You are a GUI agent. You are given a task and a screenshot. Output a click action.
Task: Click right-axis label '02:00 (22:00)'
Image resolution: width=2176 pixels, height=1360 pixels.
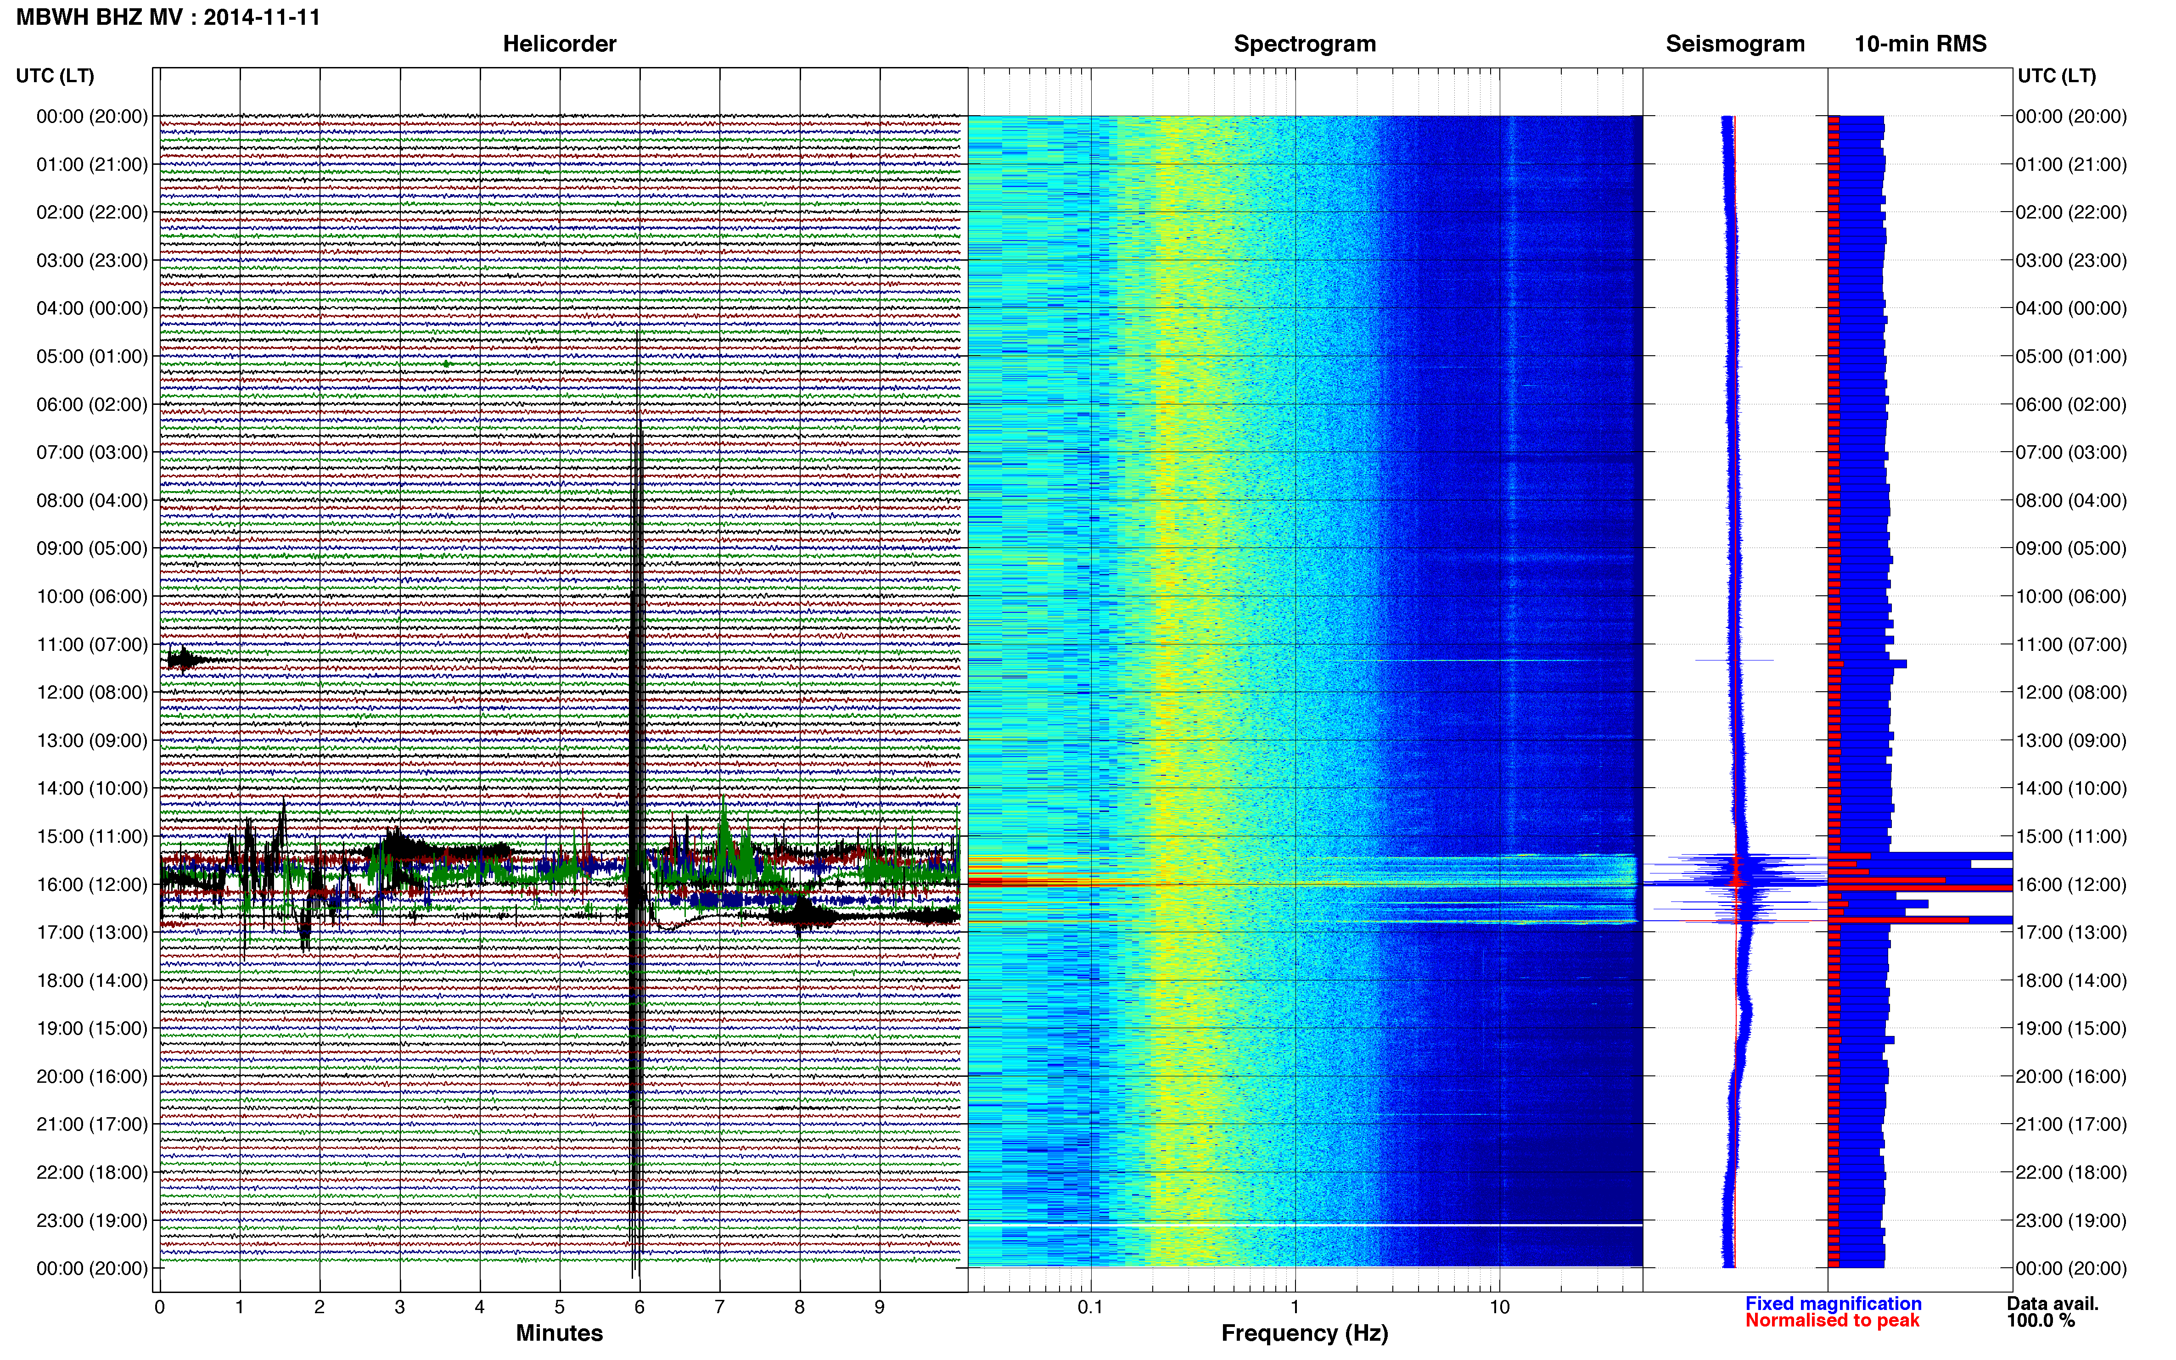[2071, 212]
